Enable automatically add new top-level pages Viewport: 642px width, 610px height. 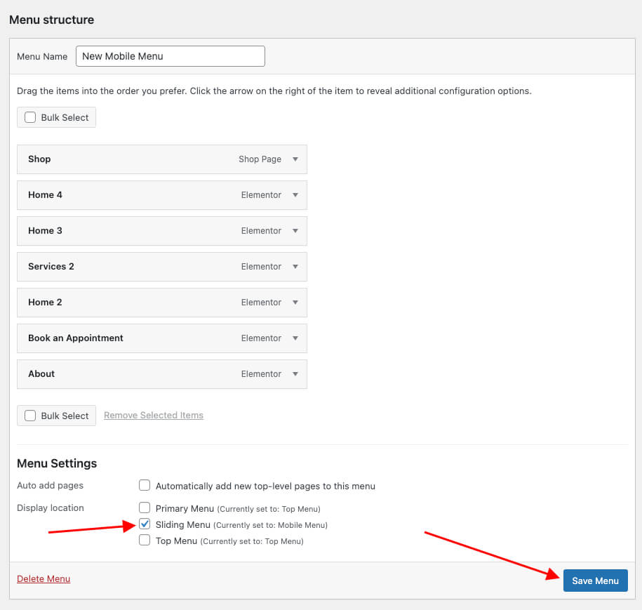point(145,485)
